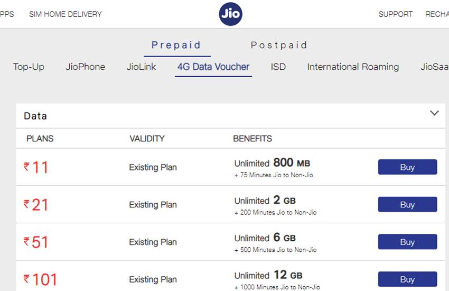Go to the Support menu
The image size is (449, 291).
(x=395, y=14)
